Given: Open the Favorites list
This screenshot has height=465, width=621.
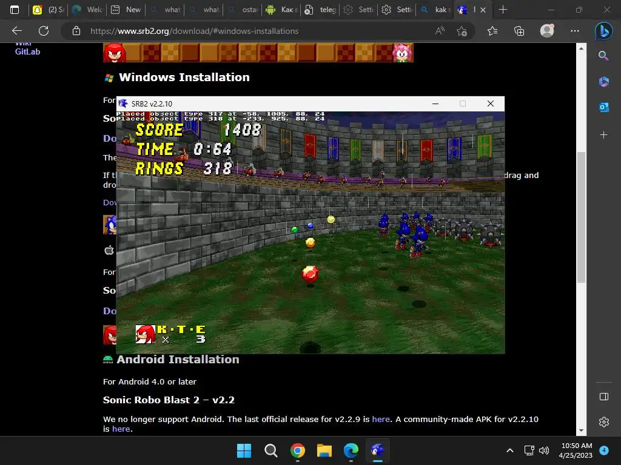Looking at the screenshot, I should [492, 31].
